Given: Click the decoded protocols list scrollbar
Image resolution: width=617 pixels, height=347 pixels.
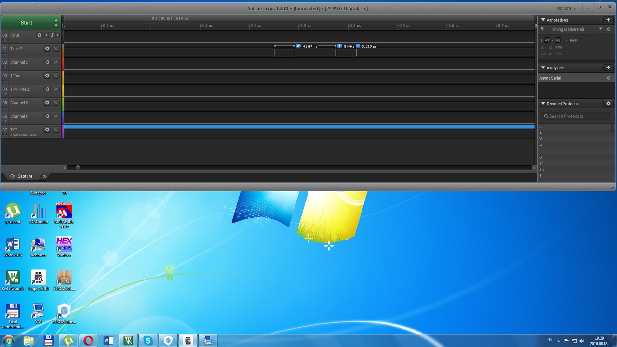Looking at the screenshot, I should pos(613,128).
